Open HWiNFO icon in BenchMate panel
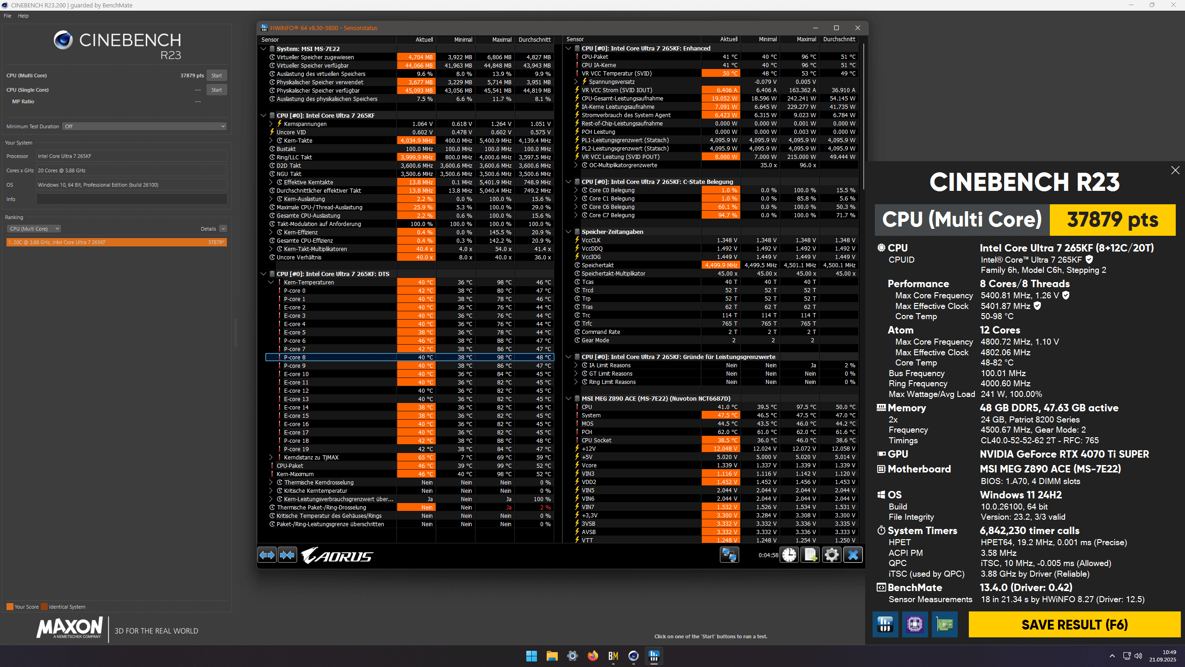The height and width of the screenshot is (667, 1185). [885, 624]
